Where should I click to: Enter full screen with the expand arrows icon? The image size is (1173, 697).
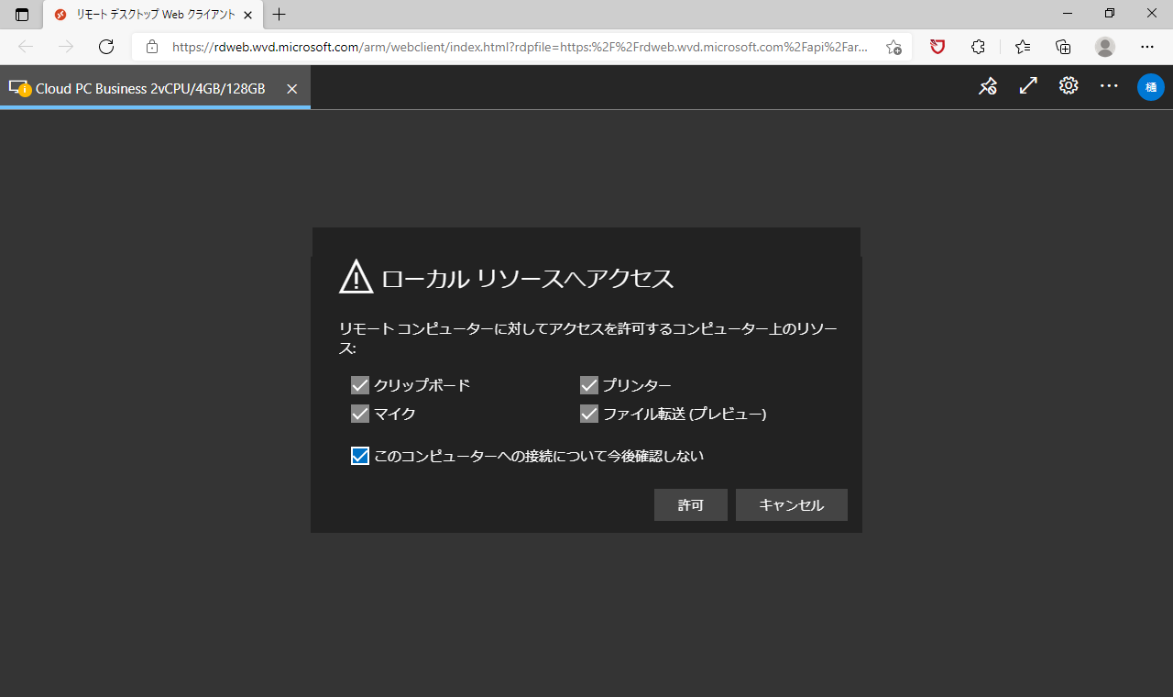pyautogui.click(x=1028, y=86)
